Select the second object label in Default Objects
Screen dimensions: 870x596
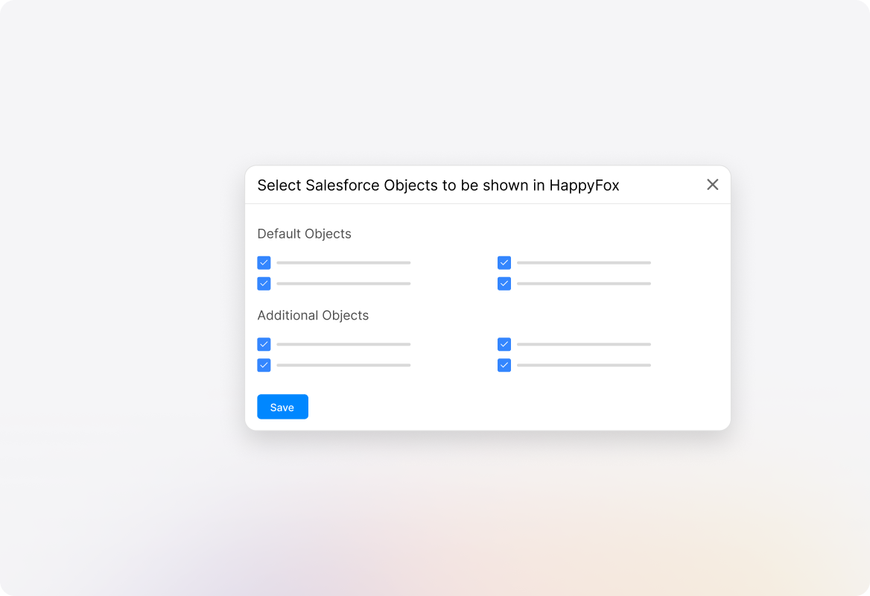(x=343, y=283)
